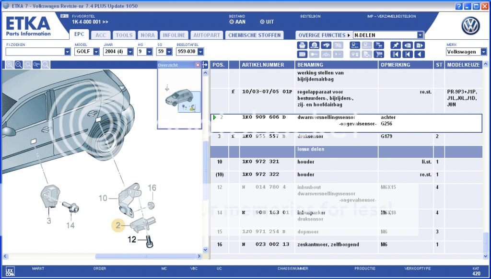Open the ELSA link icon

click(x=355, y=45)
